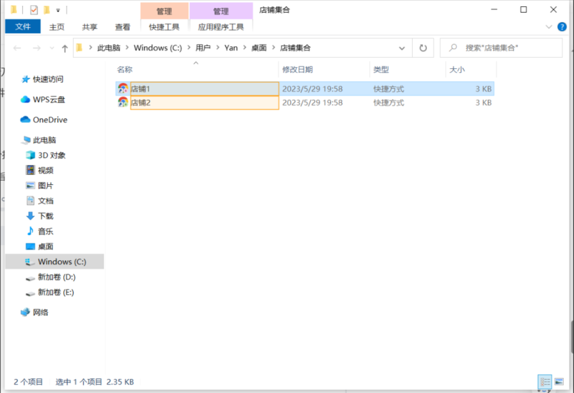Expand the chevron after Windows (C:) in path
The image size is (574, 393).
coord(189,47)
